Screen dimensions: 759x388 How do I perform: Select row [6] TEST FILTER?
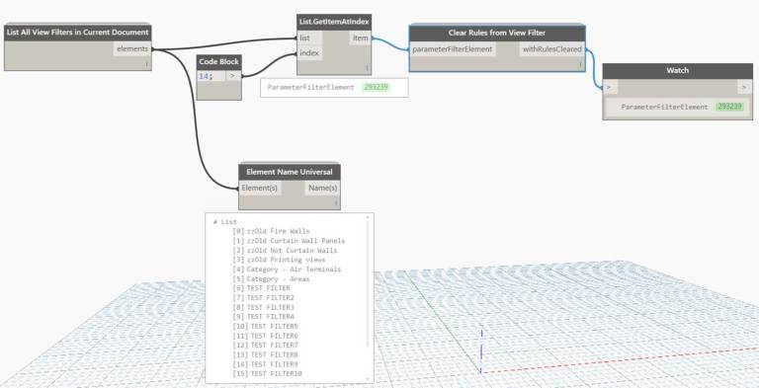point(261,288)
